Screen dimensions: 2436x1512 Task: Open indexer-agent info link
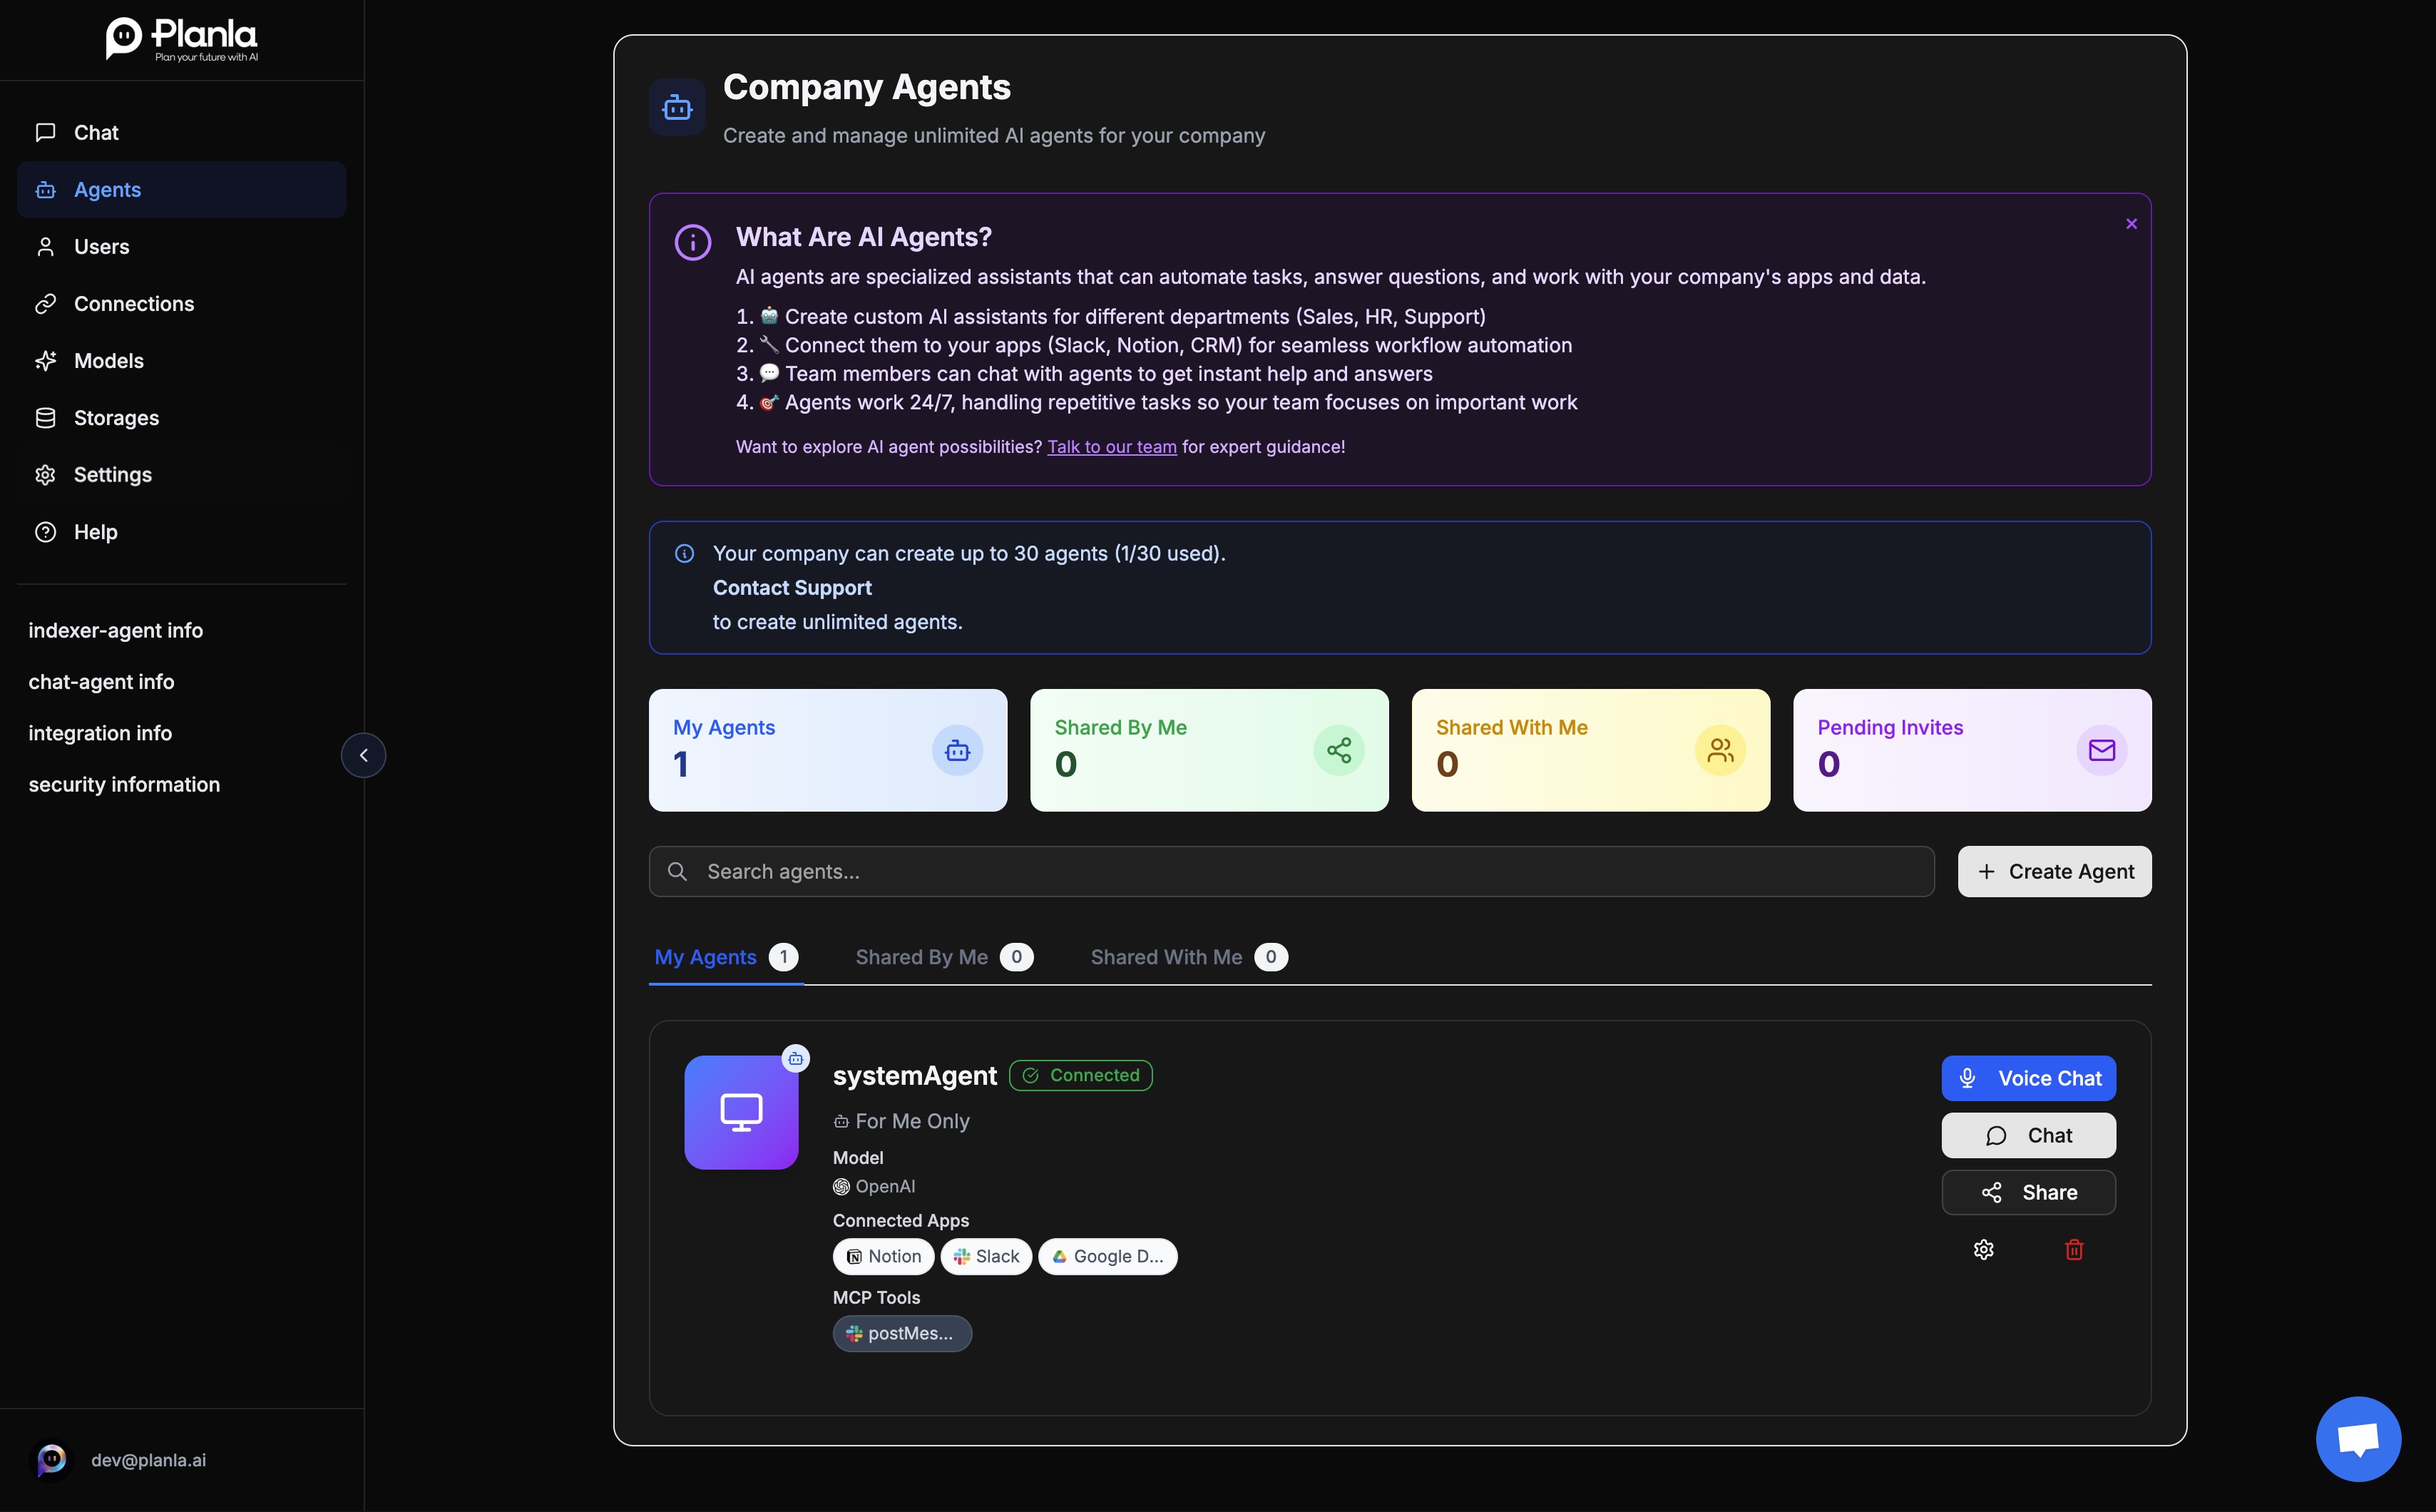(x=116, y=631)
